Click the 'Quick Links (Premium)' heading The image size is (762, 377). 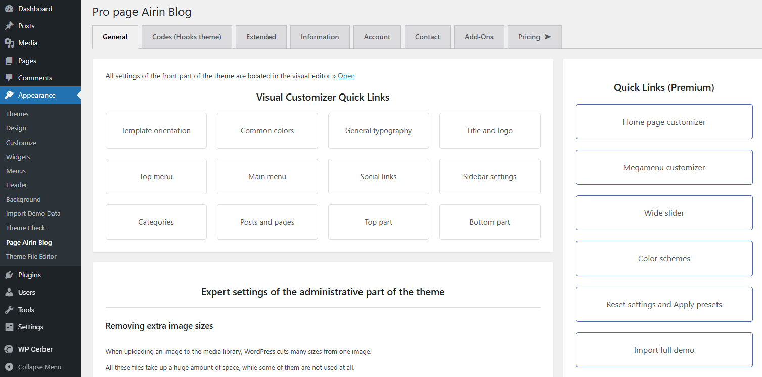664,87
